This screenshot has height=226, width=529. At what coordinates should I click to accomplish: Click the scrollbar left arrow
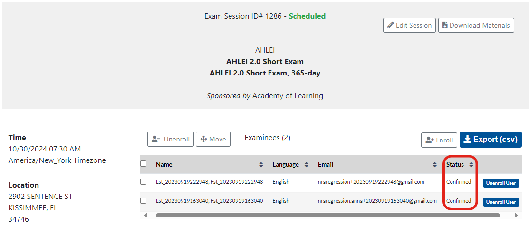point(145,215)
